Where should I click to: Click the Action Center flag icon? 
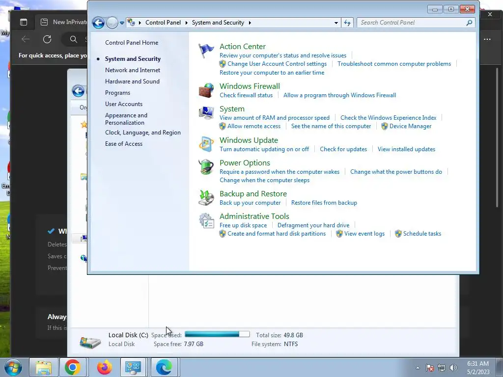coord(206,51)
